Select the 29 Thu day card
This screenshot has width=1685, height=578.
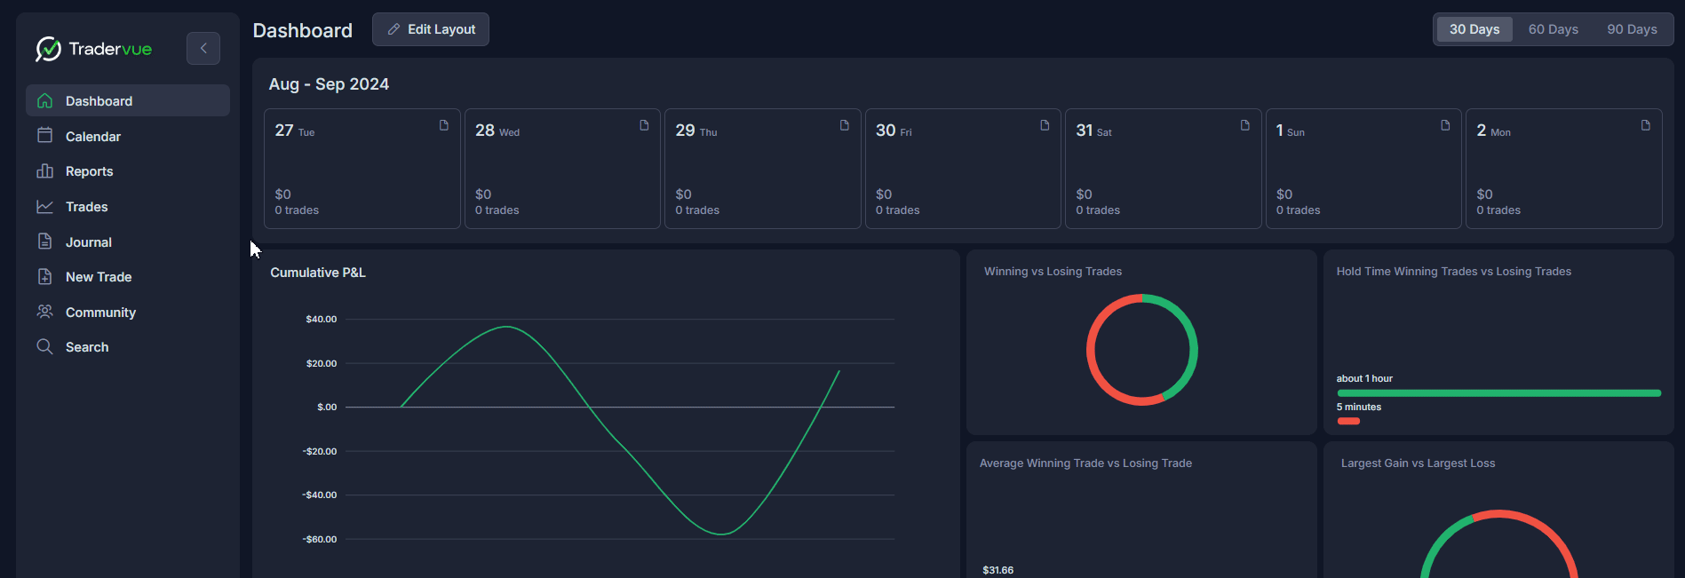coord(763,169)
